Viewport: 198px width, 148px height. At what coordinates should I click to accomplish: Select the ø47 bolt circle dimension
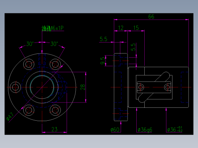10,117
